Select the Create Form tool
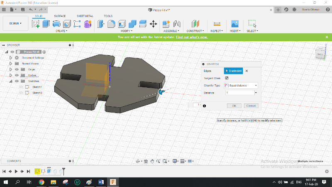 tap(88, 24)
